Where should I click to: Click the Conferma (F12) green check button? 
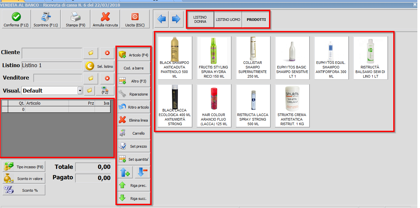16,19
